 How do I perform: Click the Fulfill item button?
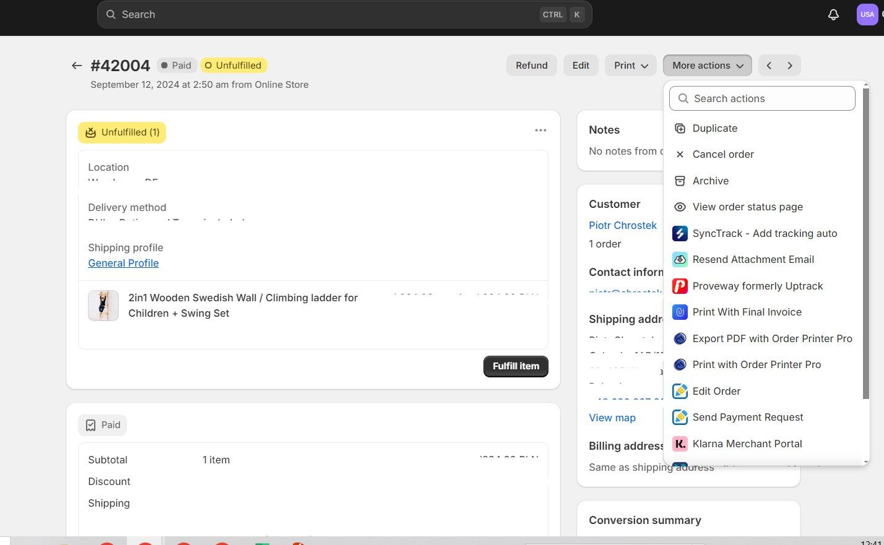(x=516, y=366)
